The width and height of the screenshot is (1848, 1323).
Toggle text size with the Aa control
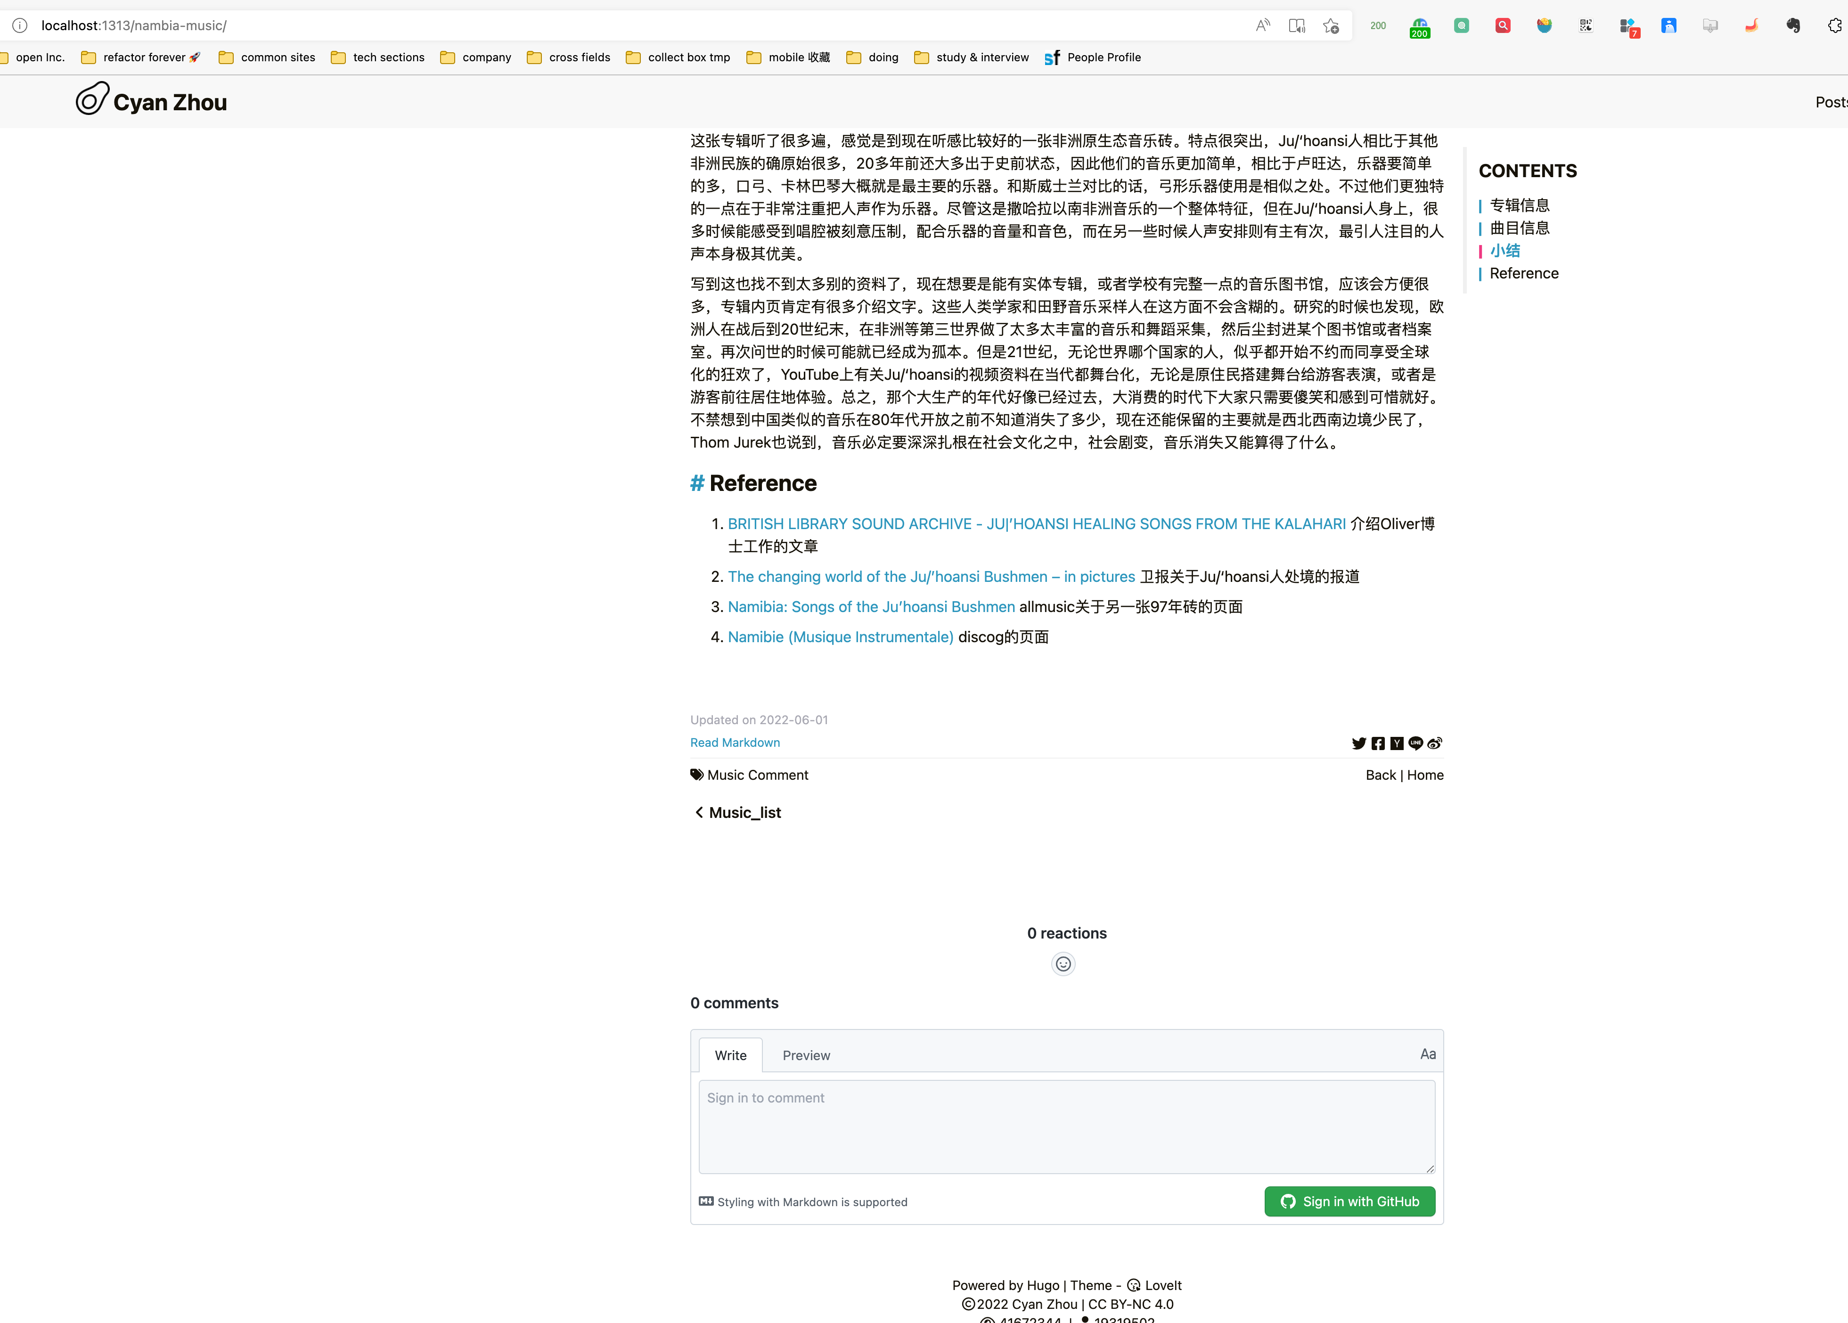(x=1428, y=1053)
